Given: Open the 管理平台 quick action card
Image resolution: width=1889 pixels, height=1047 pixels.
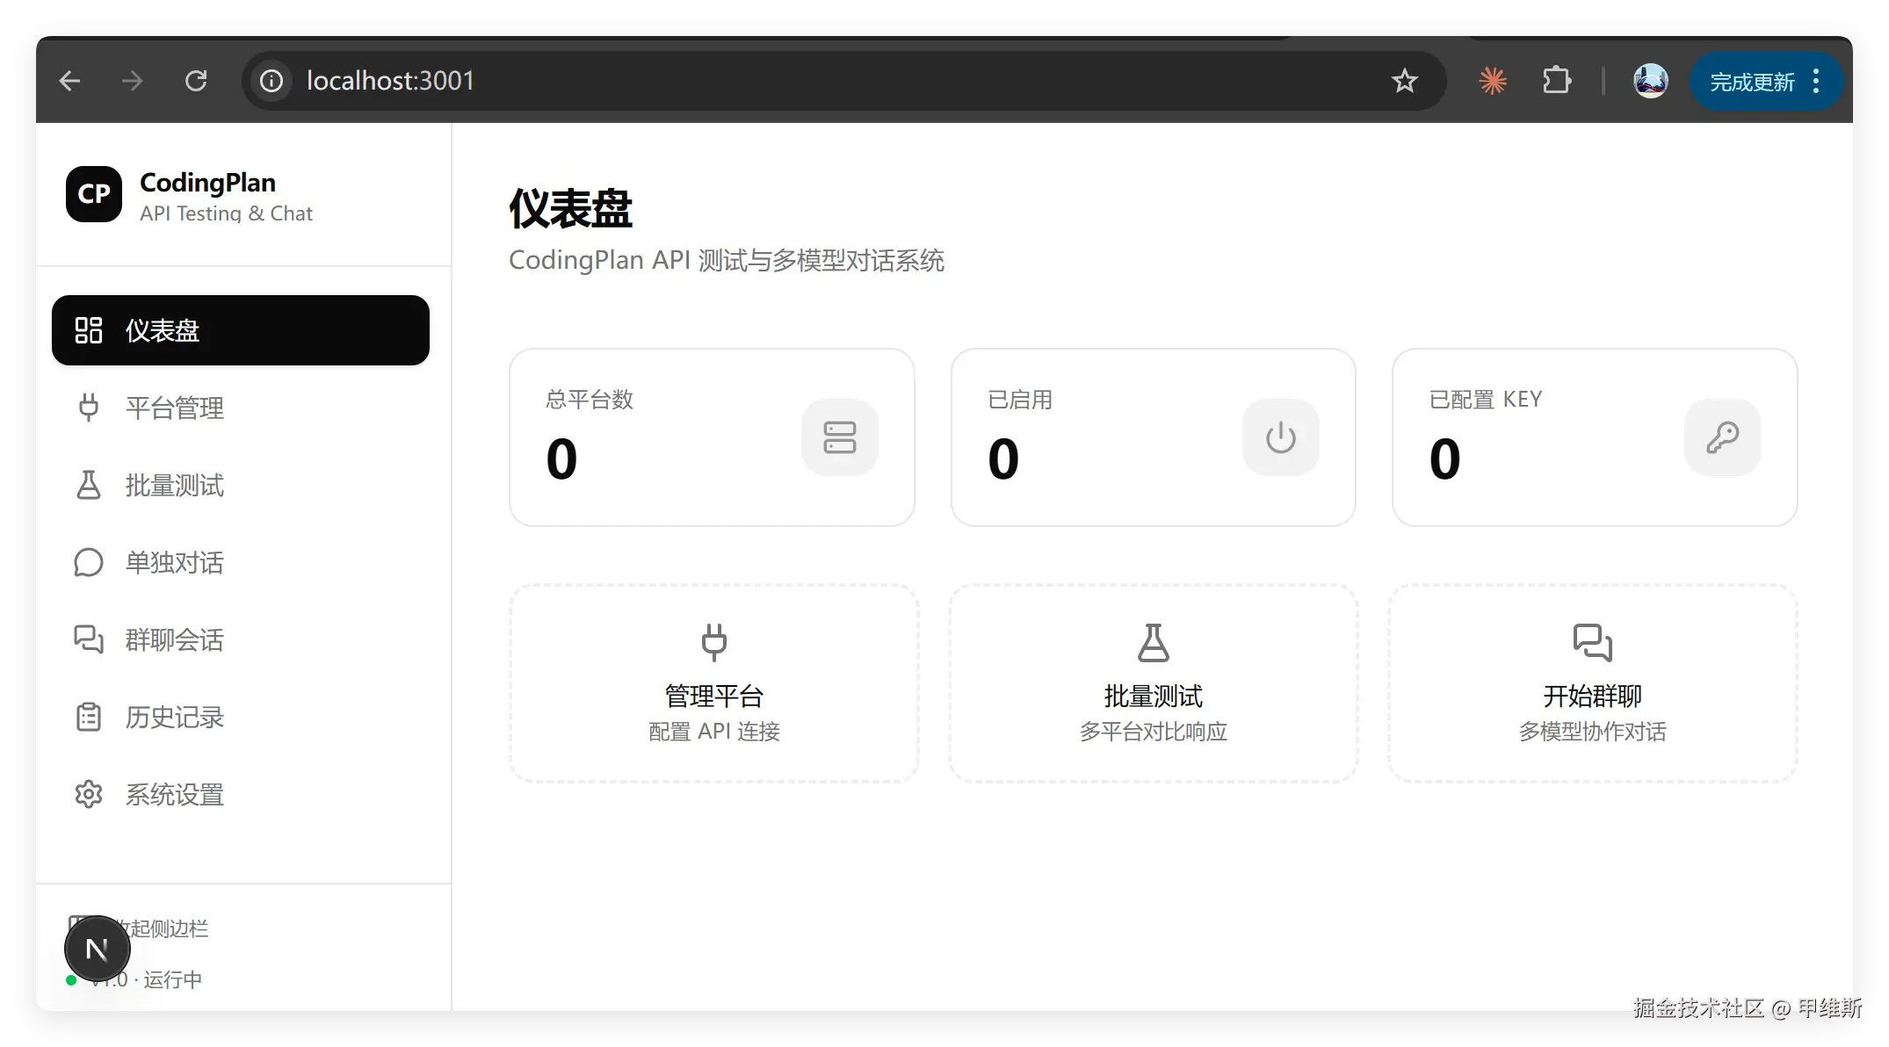Looking at the screenshot, I should click(x=713, y=683).
